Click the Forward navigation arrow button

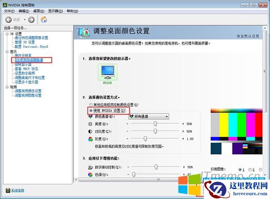[x=31, y=20]
